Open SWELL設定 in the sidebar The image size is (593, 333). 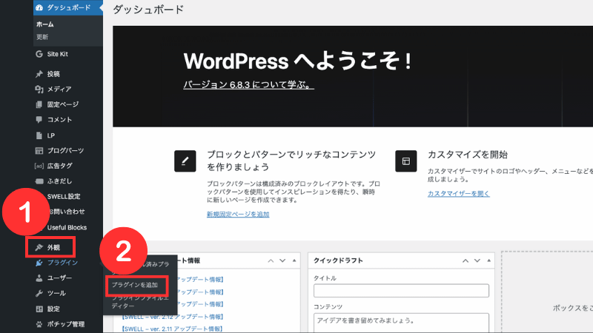point(64,196)
